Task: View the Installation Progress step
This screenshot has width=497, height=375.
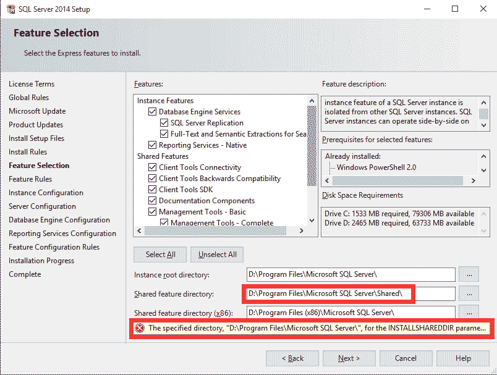Action: [x=41, y=260]
